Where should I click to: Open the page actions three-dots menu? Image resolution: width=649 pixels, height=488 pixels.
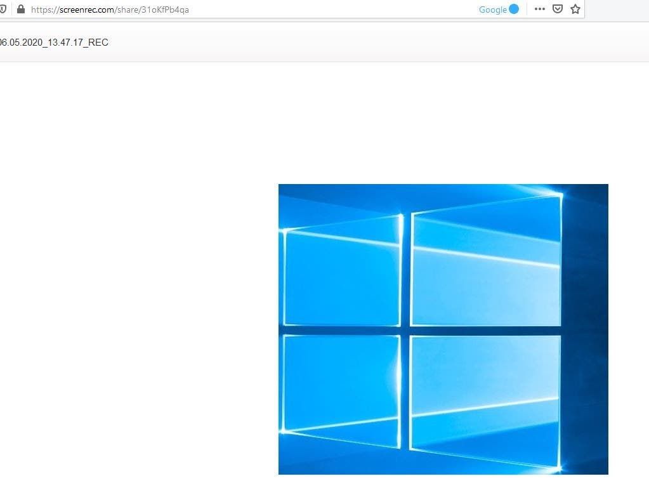540,9
